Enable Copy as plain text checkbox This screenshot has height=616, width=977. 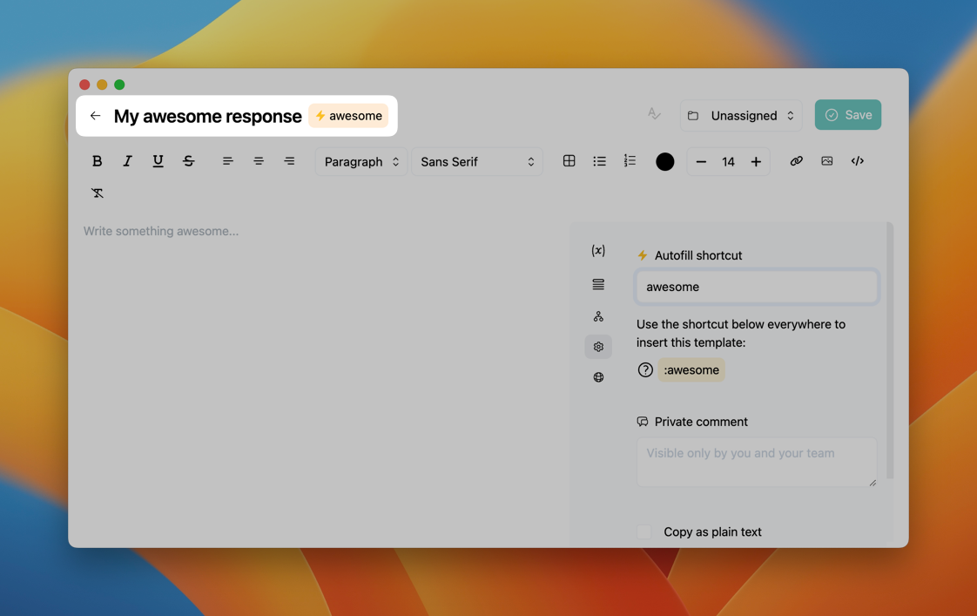pyautogui.click(x=644, y=532)
